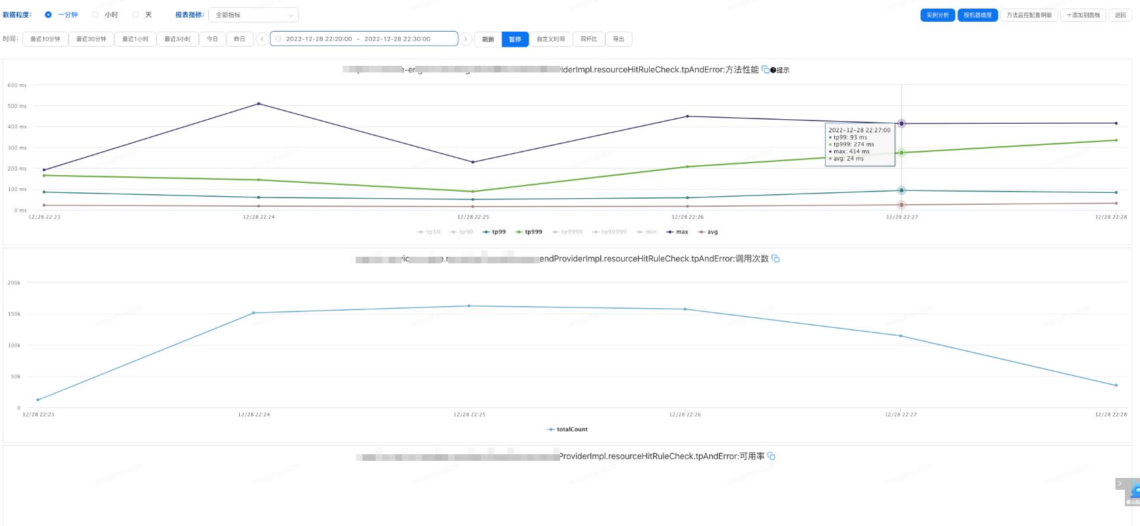This screenshot has width=1140, height=526.
Task: Select 小时 granularity radio
Action: click(96, 14)
